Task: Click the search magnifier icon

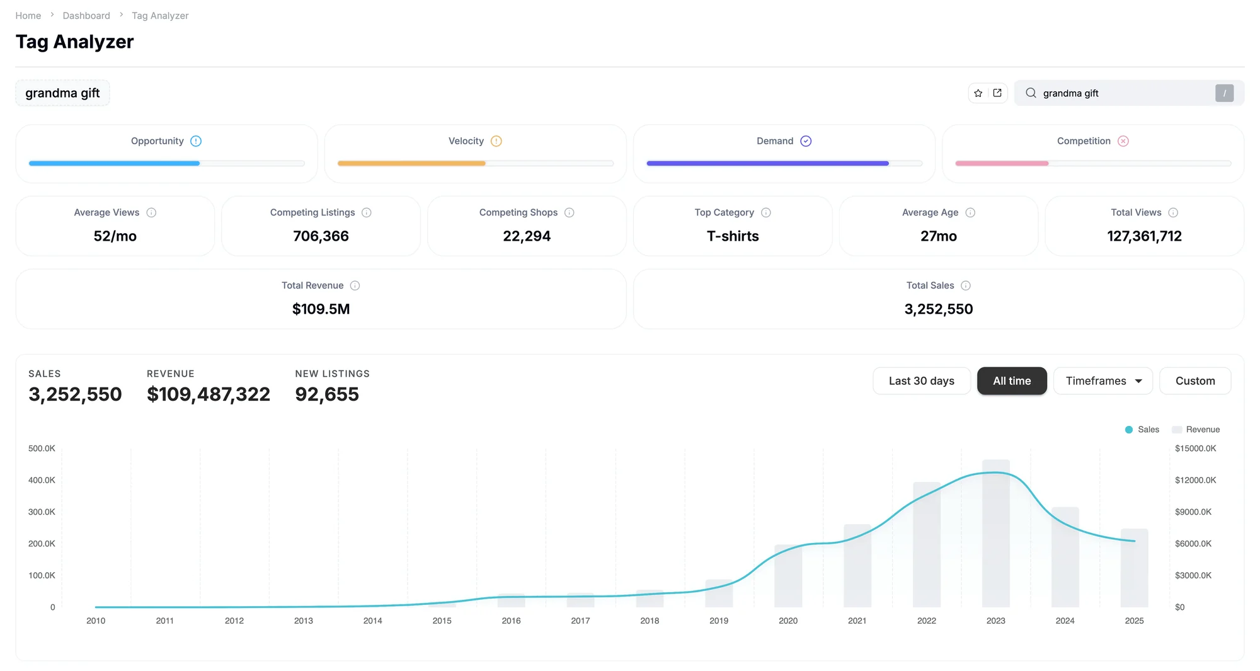Action: tap(1031, 93)
